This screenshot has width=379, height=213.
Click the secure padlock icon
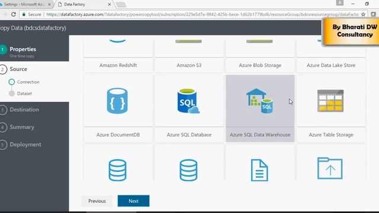(24, 14)
